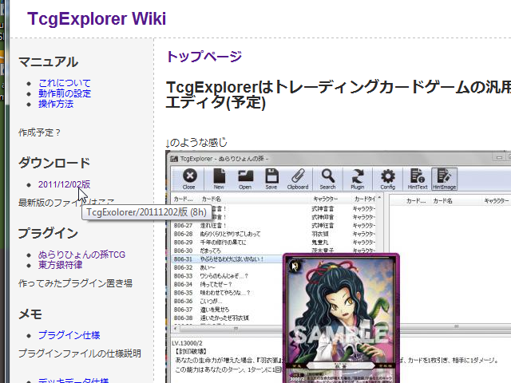Click the Clipboard paperclip icon

click(298, 179)
